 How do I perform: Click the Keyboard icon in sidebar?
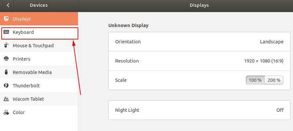click(x=6, y=32)
